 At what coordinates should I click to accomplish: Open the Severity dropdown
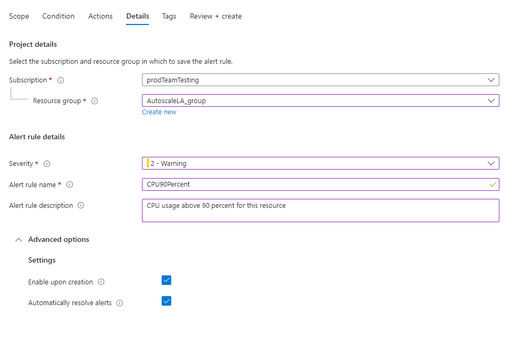click(320, 163)
